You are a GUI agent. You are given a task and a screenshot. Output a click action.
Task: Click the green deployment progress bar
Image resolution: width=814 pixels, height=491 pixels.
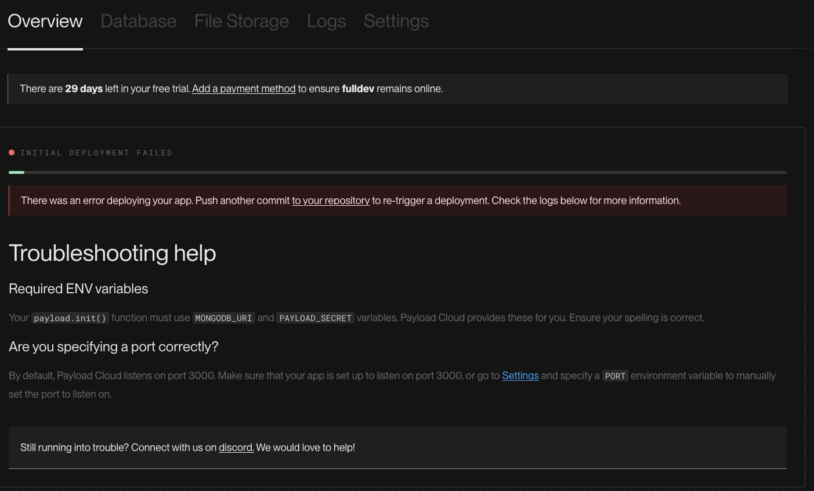[x=16, y=172]
